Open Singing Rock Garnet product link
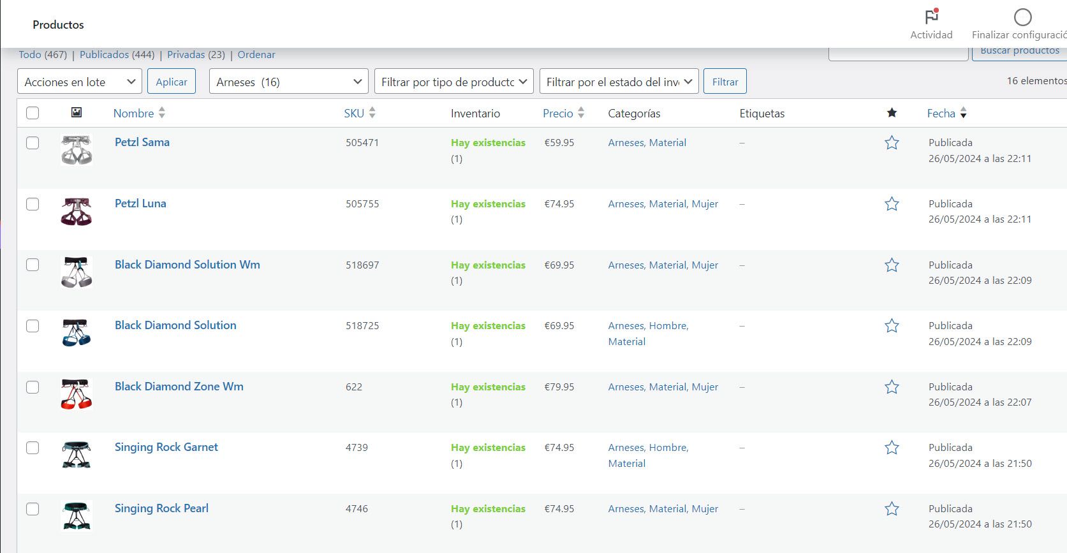This screenshot has width=1067, height=553. pos(166,447)
